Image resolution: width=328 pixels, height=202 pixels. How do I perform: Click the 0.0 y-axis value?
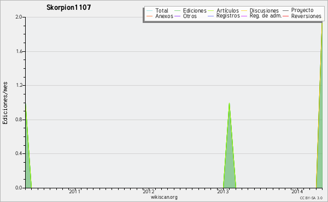19,188
